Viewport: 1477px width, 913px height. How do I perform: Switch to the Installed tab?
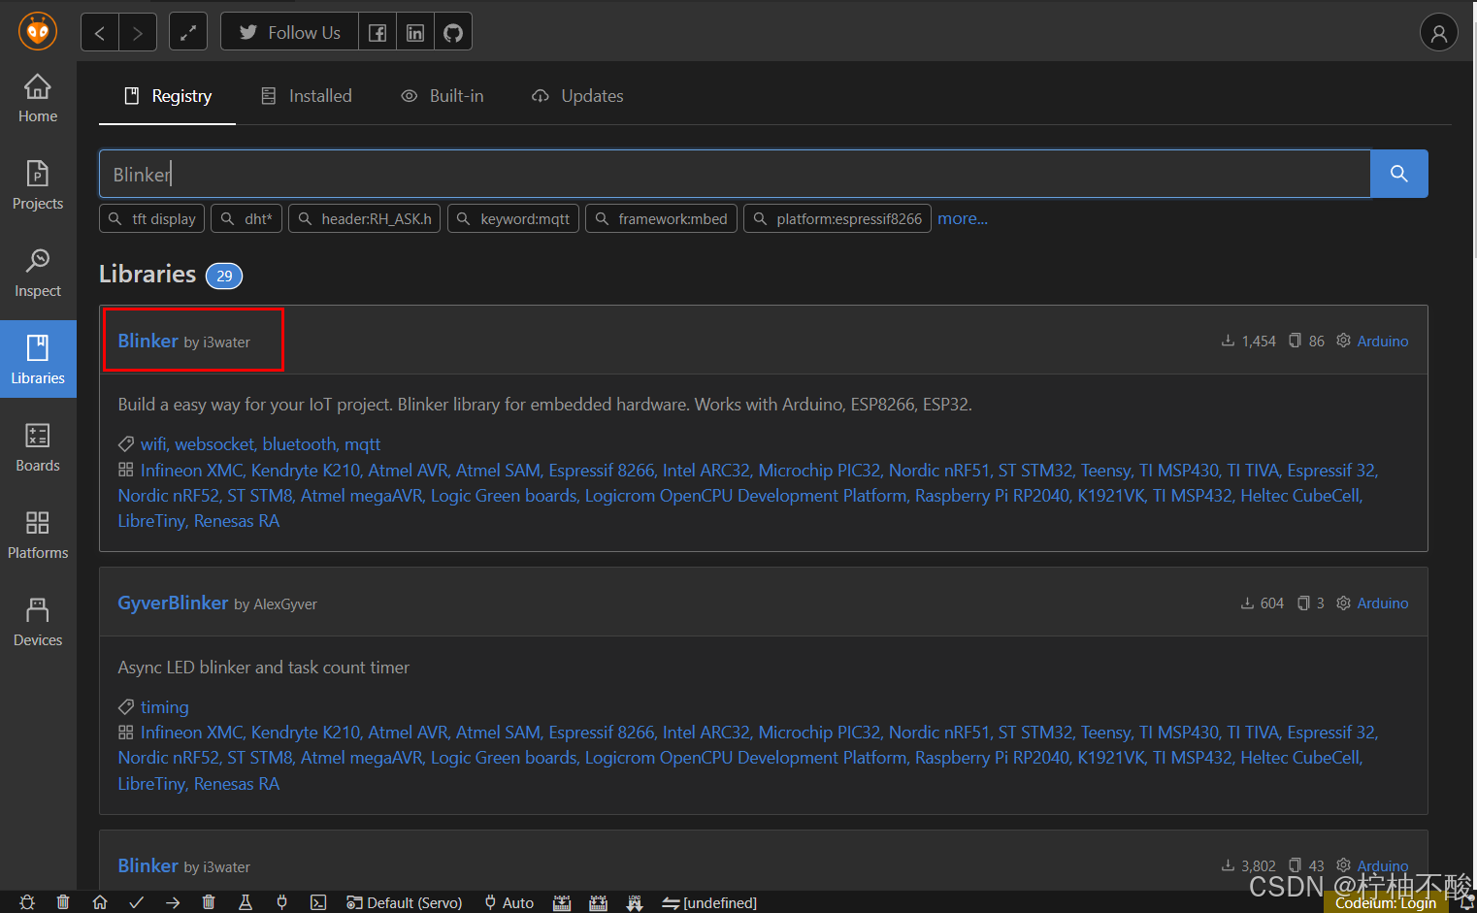click(307, 96)
